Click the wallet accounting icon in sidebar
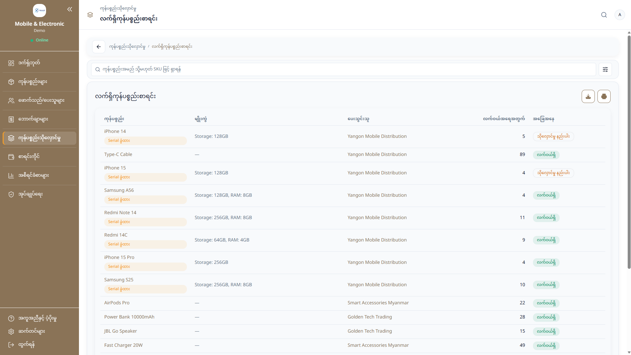The image size is (631, 355). click(11, 157)
